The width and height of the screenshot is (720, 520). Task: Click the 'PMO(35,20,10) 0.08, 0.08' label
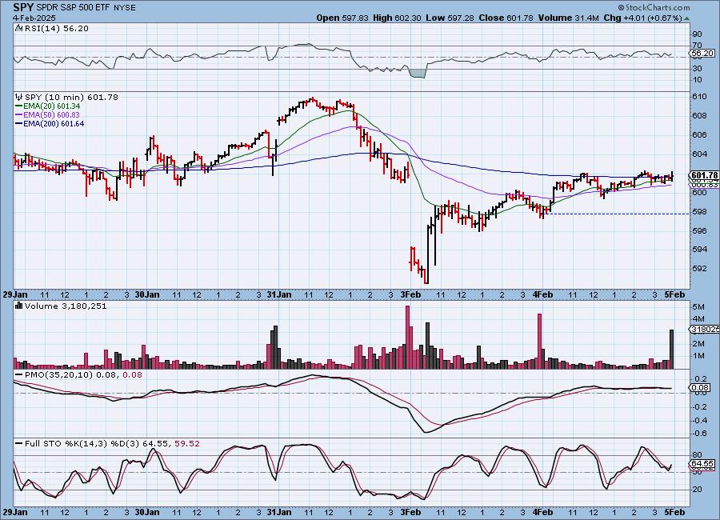(x=83, y=375)
